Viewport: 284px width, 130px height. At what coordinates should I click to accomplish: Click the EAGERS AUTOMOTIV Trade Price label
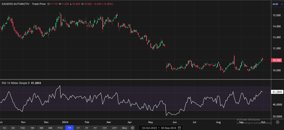23,4
